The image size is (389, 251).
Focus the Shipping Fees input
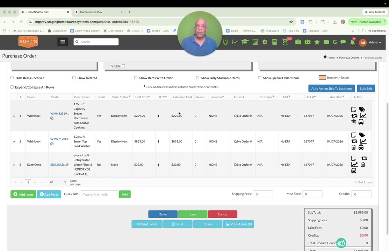point(263,194)
